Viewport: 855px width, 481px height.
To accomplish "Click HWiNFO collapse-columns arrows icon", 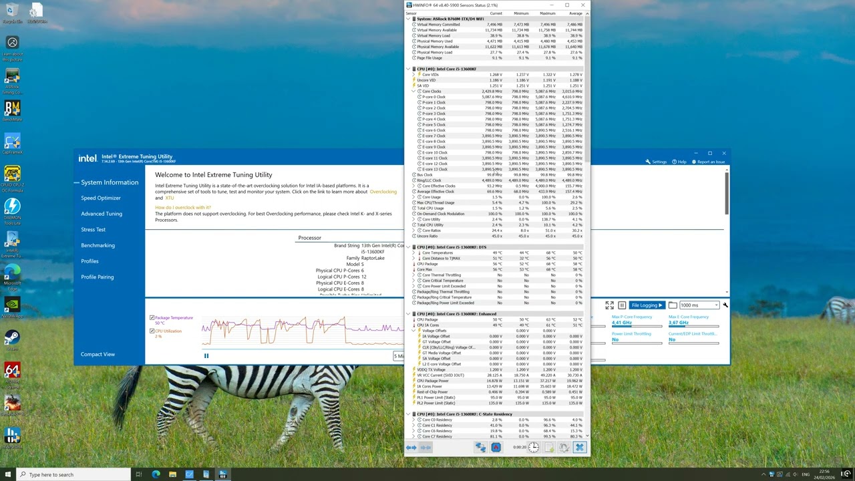I will (425, 448).
